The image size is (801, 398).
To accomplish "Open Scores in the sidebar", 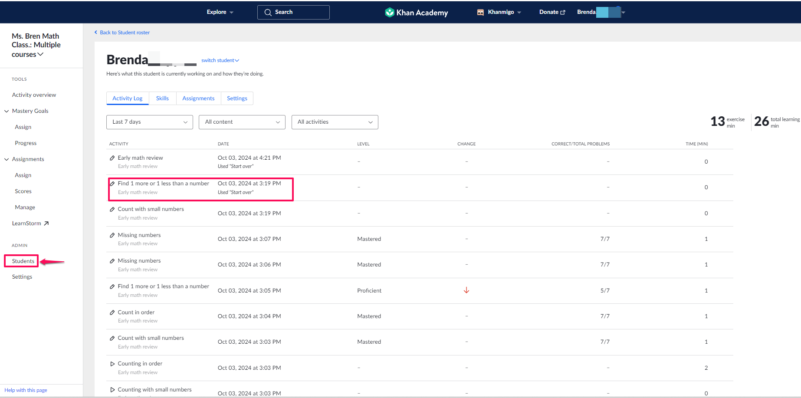I will [x=23, y=191].
